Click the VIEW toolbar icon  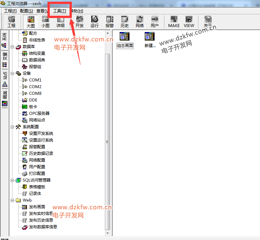pyautogui.click(x=189, y=22)
